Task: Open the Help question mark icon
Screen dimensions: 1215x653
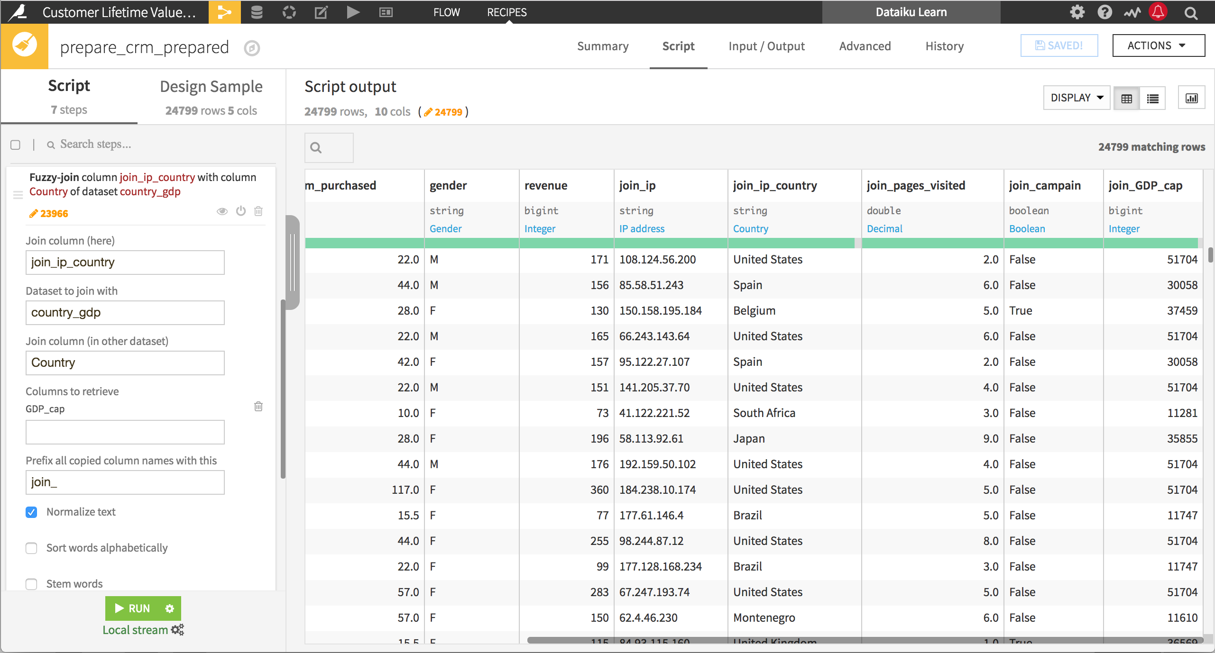Action: pos(1105,12)
